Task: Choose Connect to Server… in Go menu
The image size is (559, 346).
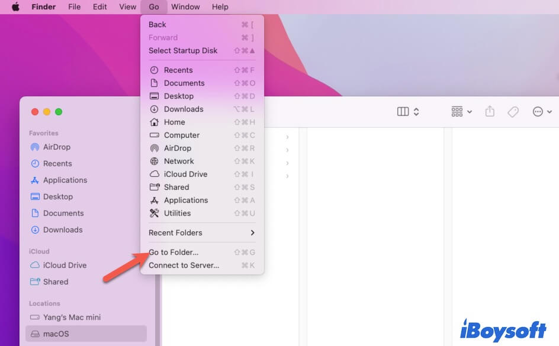Action: point(202,265)
